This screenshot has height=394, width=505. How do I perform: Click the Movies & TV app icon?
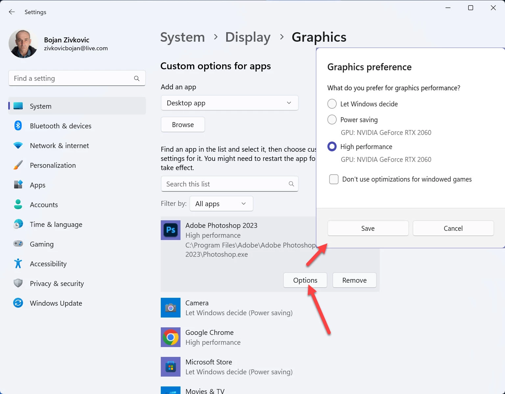point(171,390)
